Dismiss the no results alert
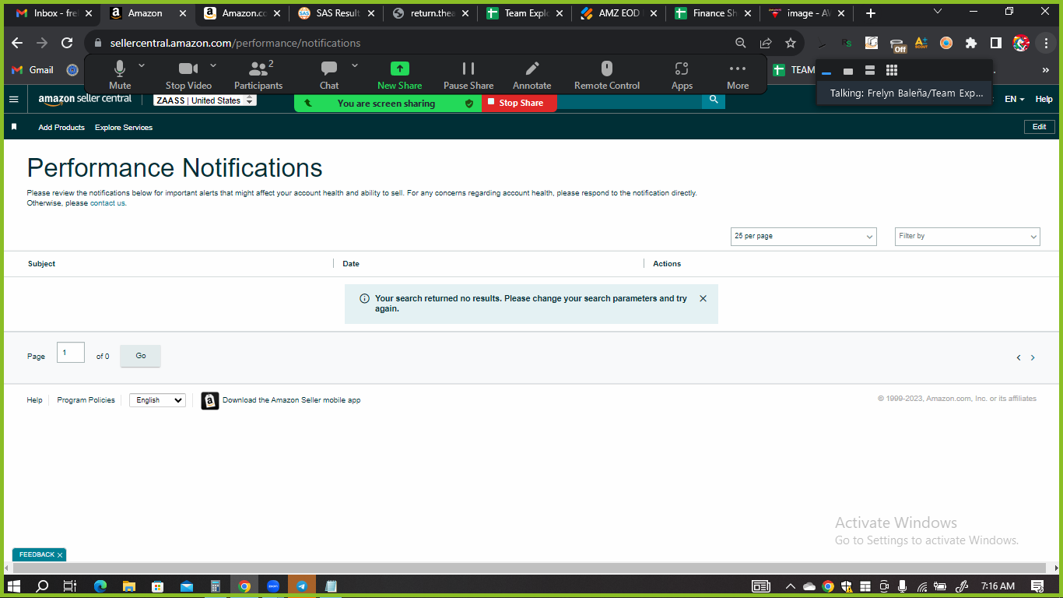Screen dimensions: 1063x598 point(703,298)
